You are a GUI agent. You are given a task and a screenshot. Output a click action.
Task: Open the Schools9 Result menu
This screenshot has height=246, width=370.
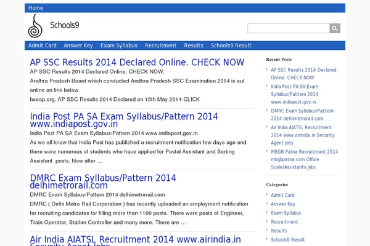pyautogui.click(x=231, y=46)
